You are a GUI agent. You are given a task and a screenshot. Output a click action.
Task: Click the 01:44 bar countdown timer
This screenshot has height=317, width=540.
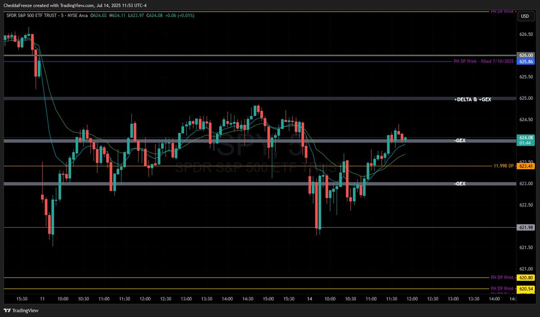[x=526, y=143]
